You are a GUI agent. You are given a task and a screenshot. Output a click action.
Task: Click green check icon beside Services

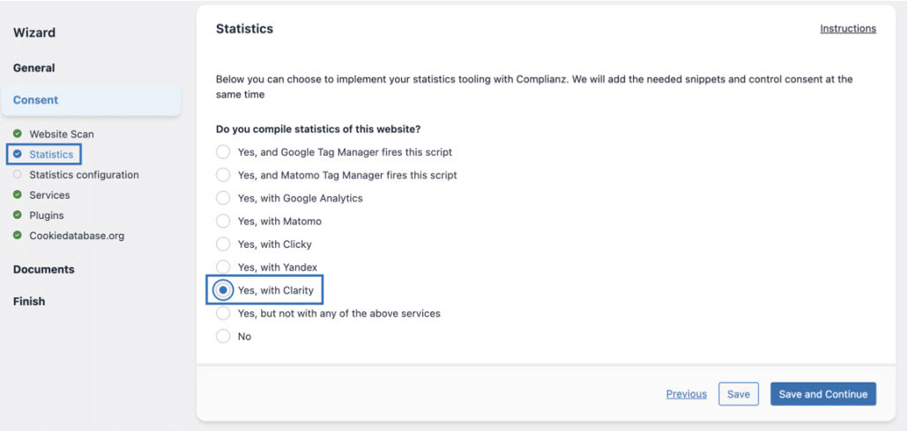(18, 194)
